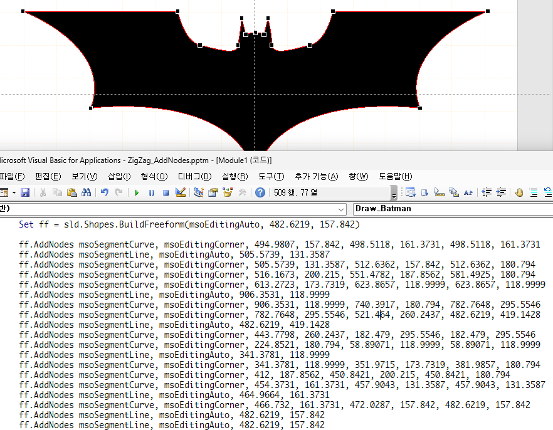This screenshot has height=430, width=553.
Task: Click the BuildFreeform code line
Action: click(189, 224)
